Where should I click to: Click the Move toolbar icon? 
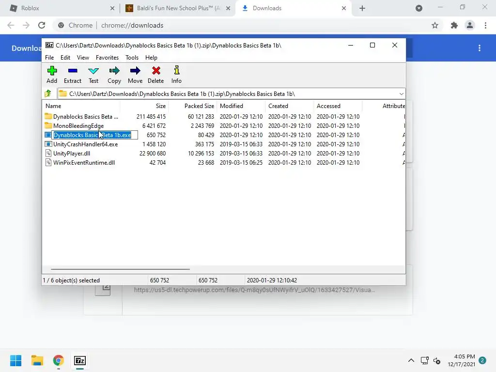point(135,71)
